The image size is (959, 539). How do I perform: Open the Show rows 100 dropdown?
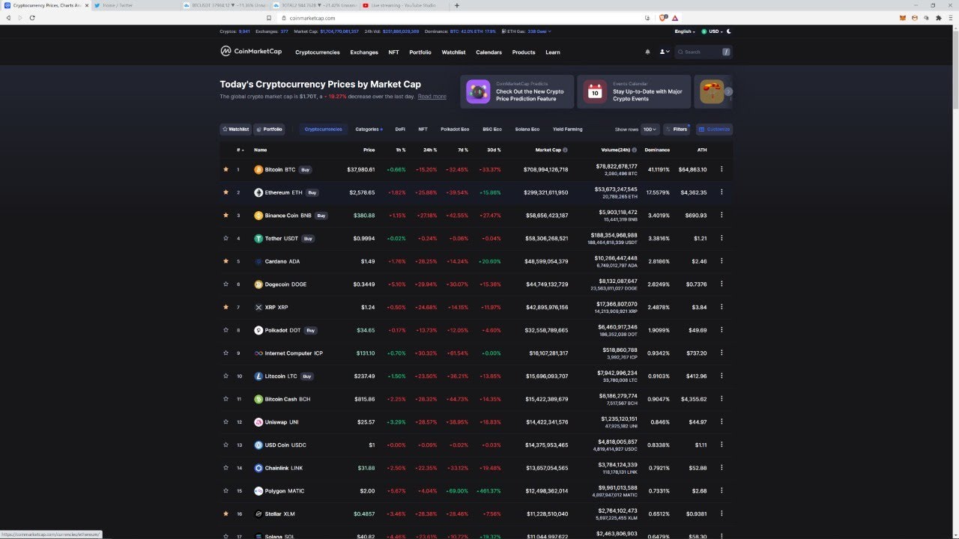point(650,130)
